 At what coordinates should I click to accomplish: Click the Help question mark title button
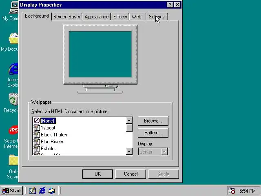click(x=170, y=4)
